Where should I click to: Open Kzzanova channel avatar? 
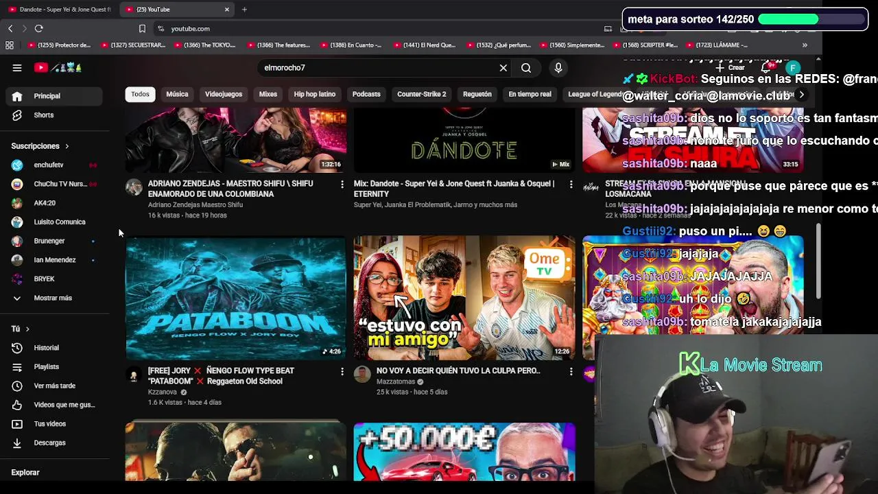[x=134, y=374]
